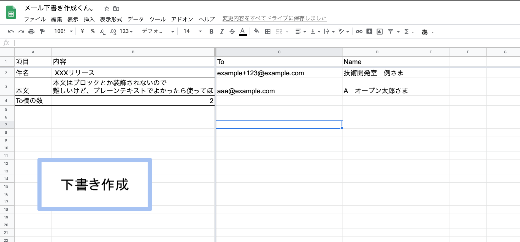Image resolution: width=520 pixels, height=242 pixels.
Task: Insert a comment
Action: (x=369, y=32)
